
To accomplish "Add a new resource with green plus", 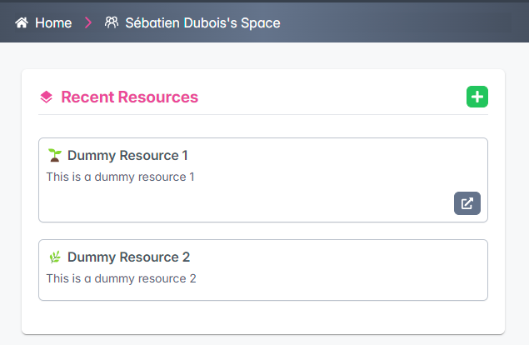I will (477, 97).
